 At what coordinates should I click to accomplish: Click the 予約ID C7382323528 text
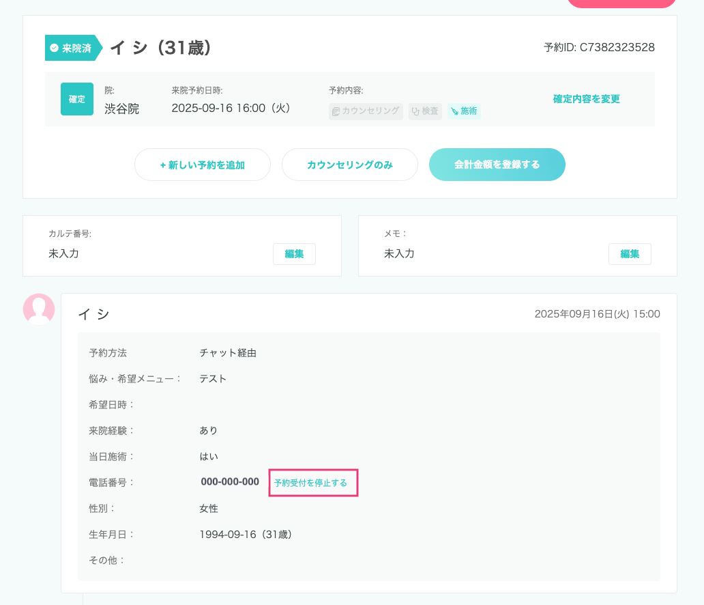pos(599,47)
